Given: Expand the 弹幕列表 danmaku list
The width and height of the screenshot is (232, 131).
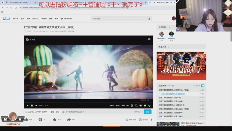Looking at the screenshot, I should (203, 47).
